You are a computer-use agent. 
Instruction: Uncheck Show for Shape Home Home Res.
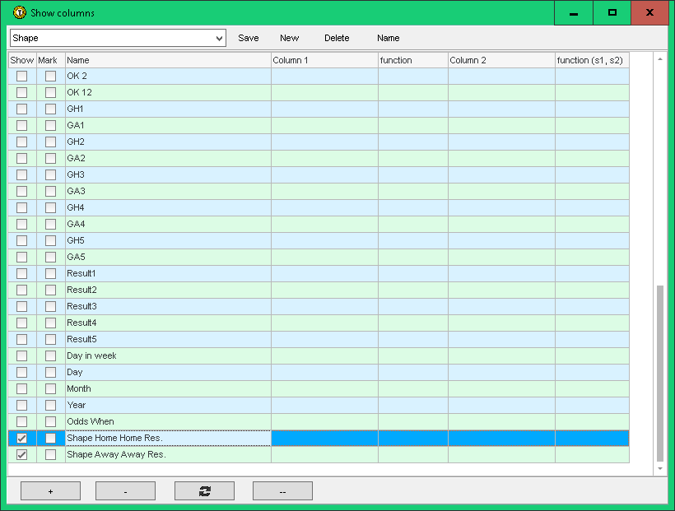(x=22, y=439)
